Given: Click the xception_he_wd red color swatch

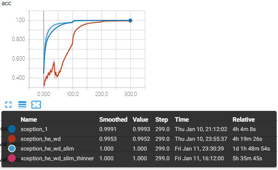Looking at the screenshot, I should (x=12, y=139).
